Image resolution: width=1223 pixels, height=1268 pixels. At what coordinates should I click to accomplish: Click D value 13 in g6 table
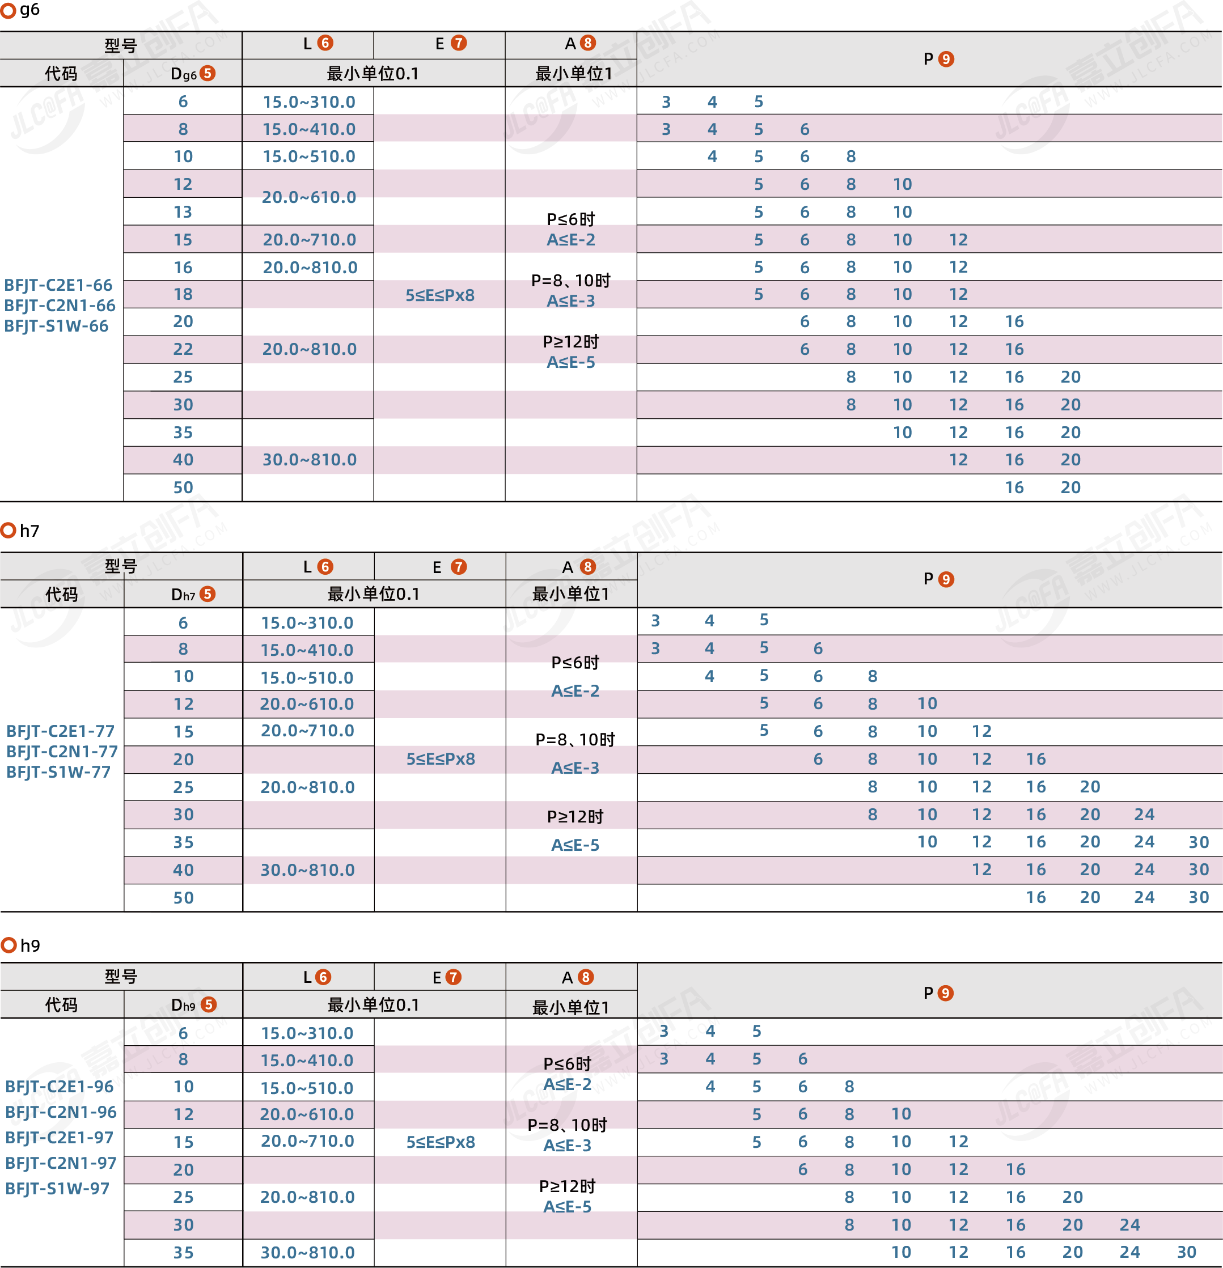point(183,212)
